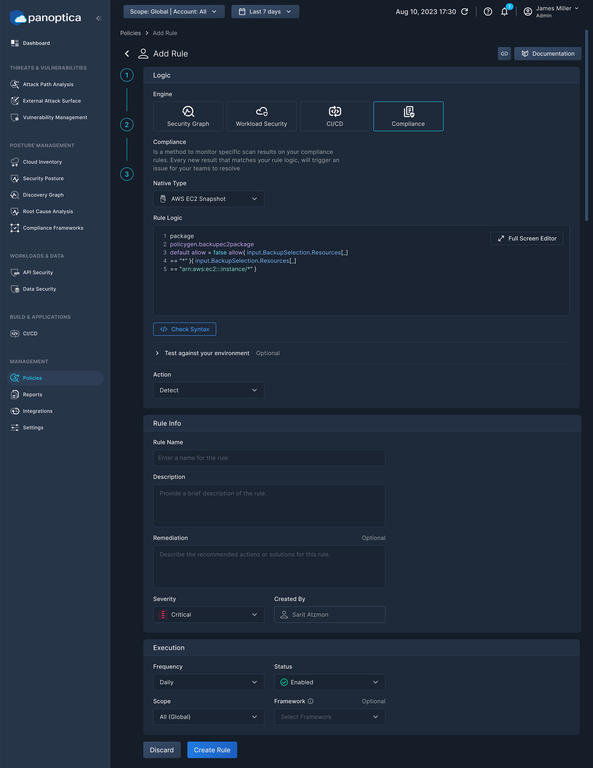Screen dimensions: 593x768
Task: Open the Scope All (Global) dropdown
Action: click(x=208, y=717)
